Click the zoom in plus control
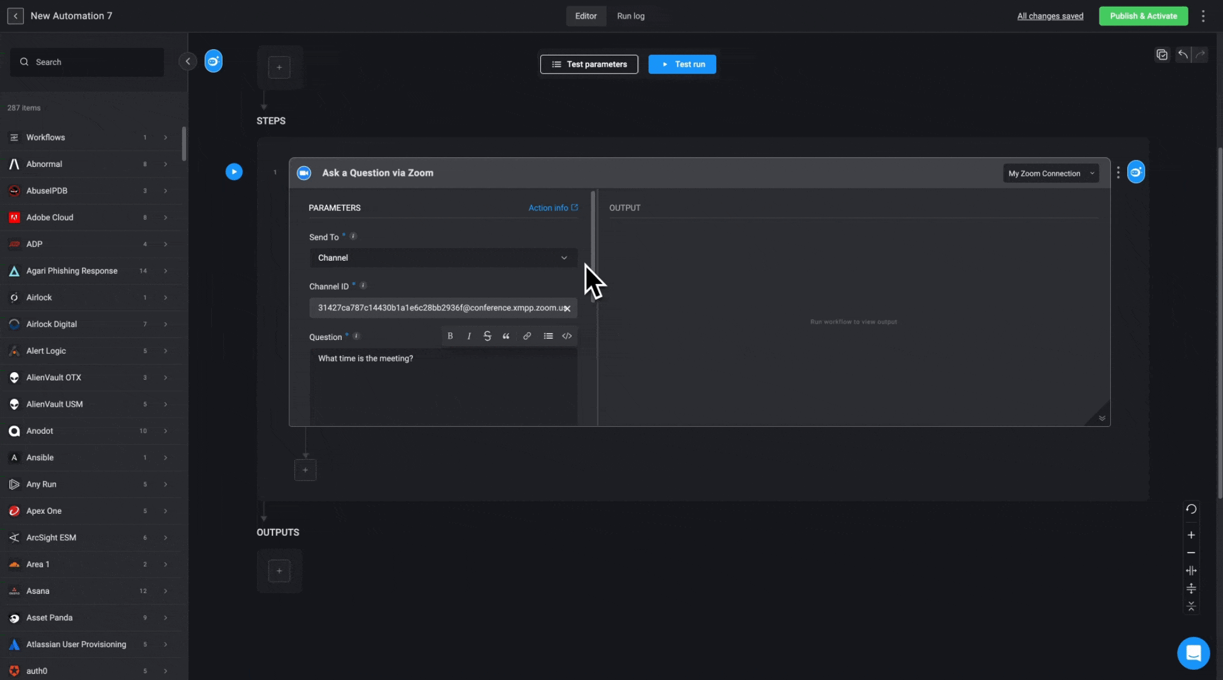Image resolution: width=1223 pixels, height=680 pixels. point(1191,535)
